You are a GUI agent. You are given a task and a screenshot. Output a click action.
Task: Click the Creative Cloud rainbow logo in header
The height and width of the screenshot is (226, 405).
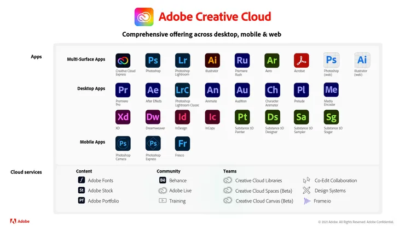click(x=144, y=17)
